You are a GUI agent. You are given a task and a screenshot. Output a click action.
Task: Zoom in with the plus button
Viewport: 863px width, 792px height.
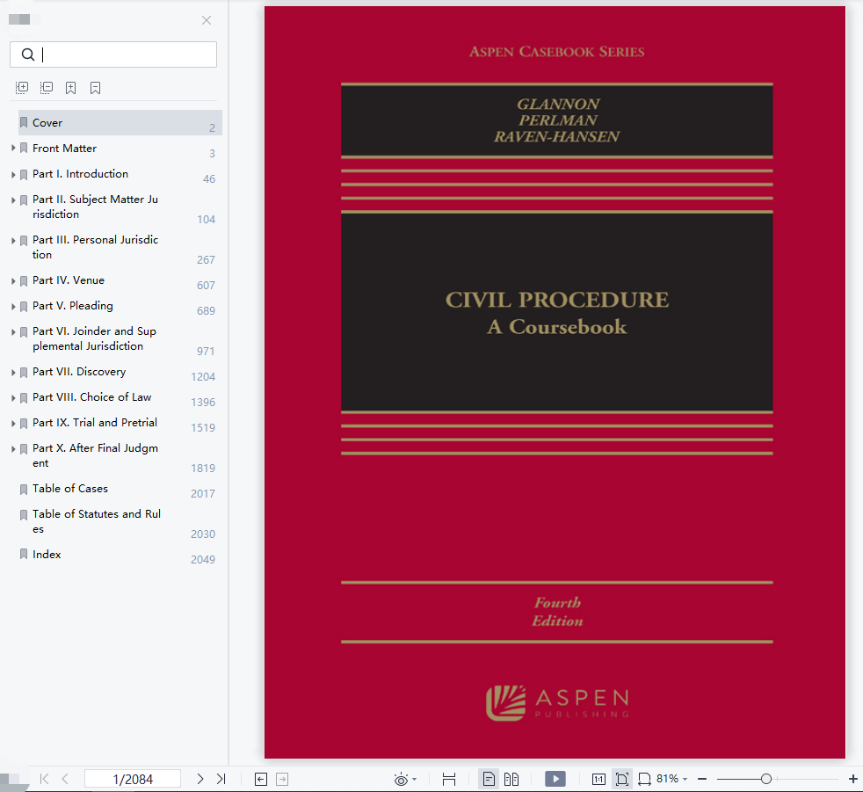click(x=852, y=779)
